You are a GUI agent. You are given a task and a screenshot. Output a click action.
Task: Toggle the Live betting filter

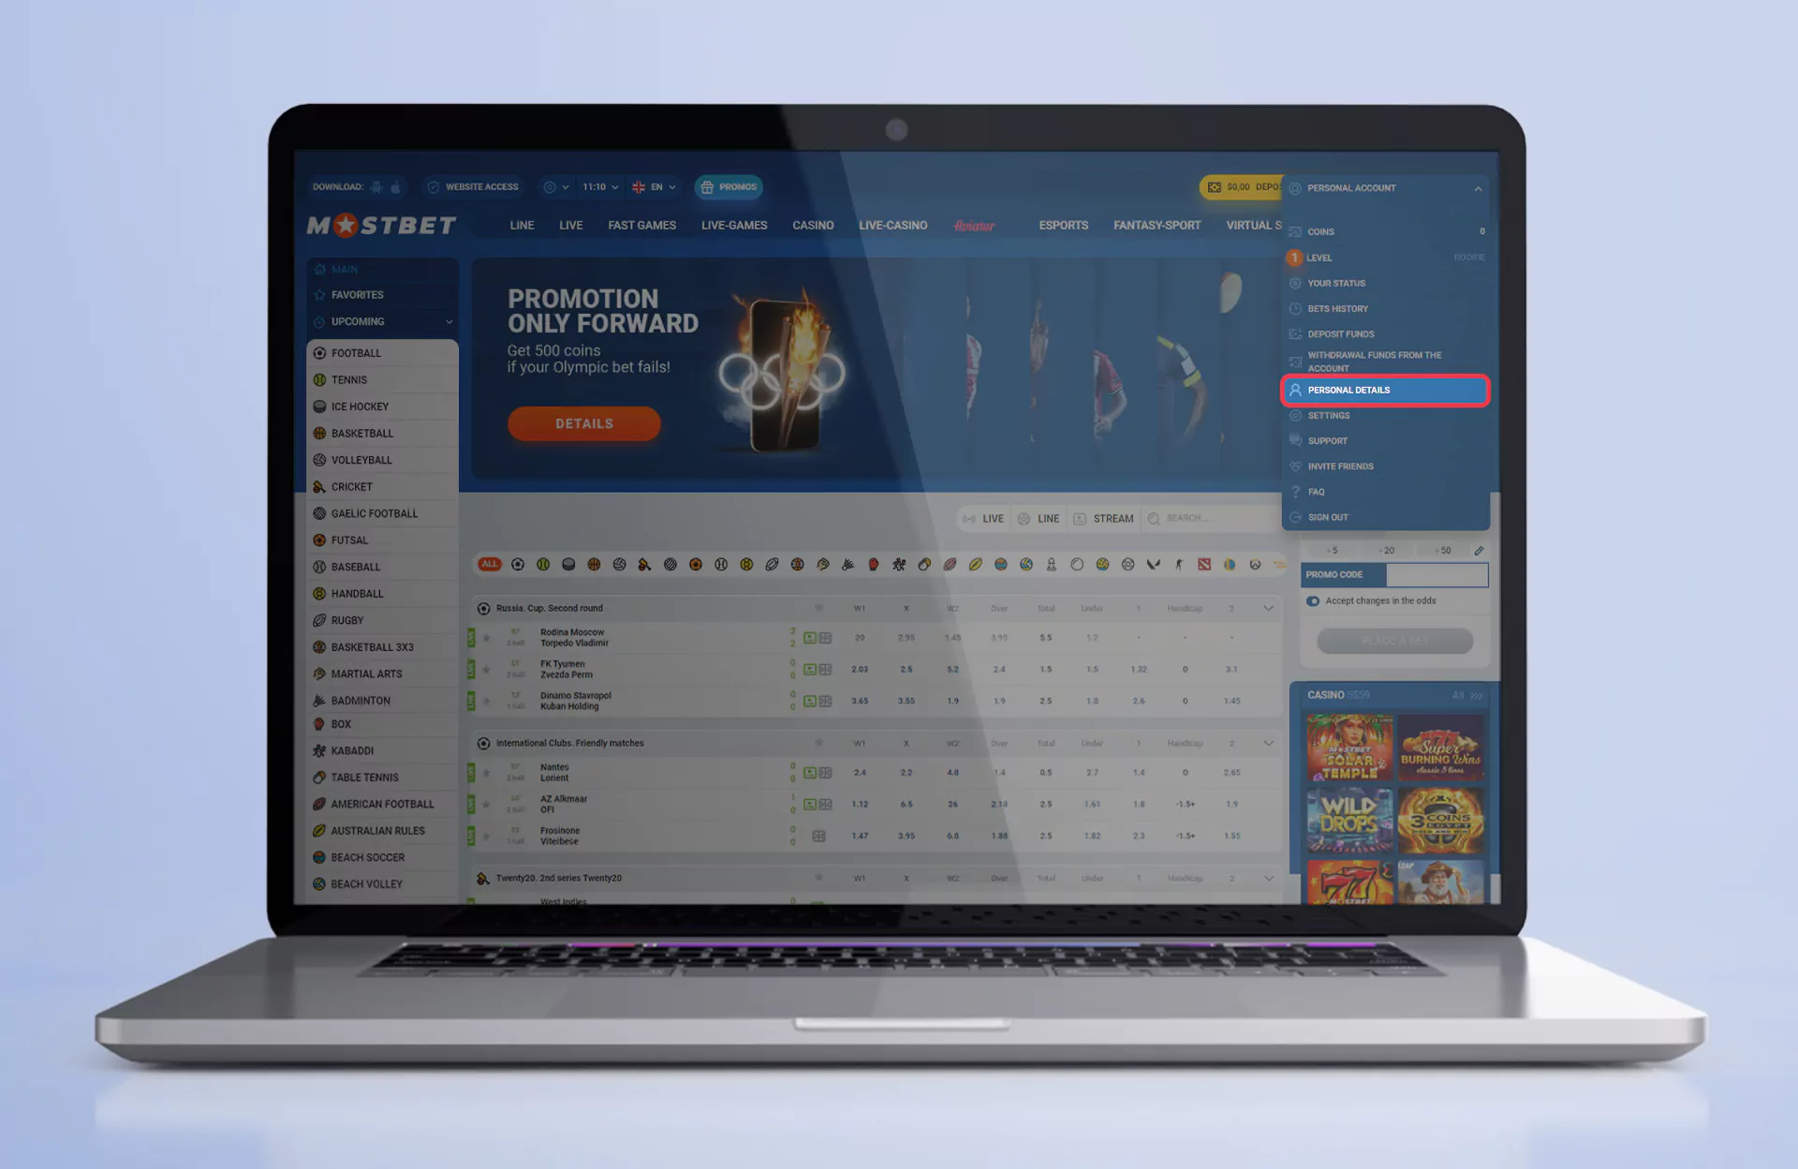983,516
